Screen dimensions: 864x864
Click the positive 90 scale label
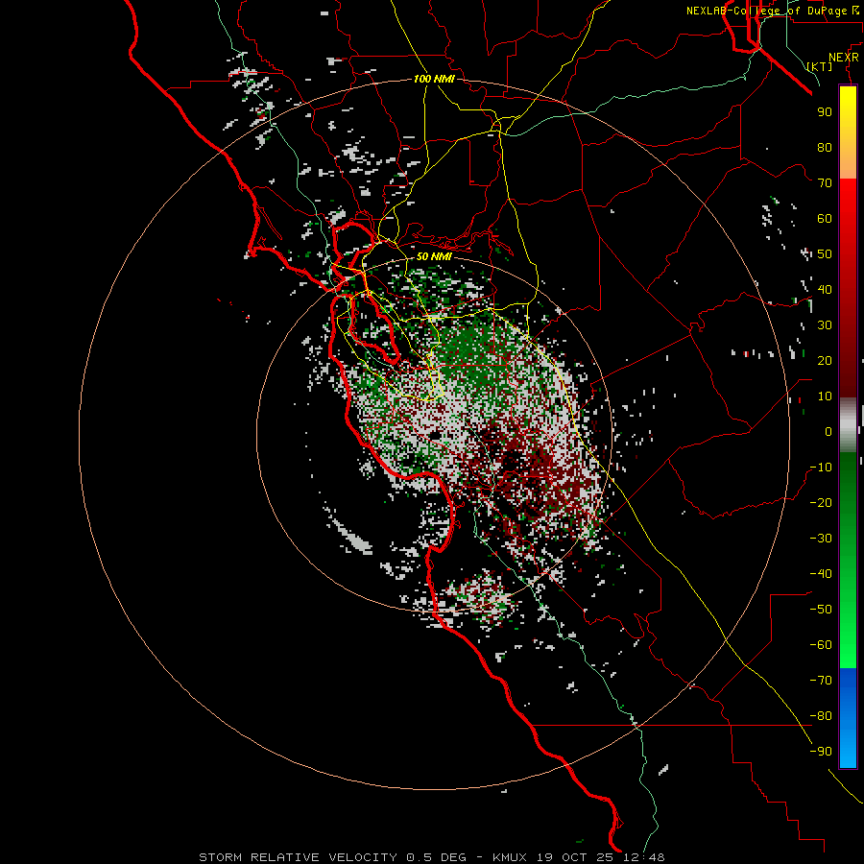click(x=825, y=112)
